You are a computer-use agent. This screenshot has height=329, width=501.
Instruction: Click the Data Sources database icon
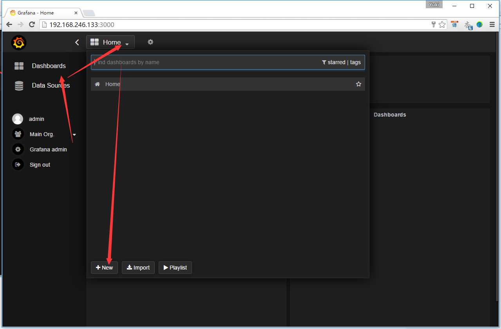(x=19, y=86)
